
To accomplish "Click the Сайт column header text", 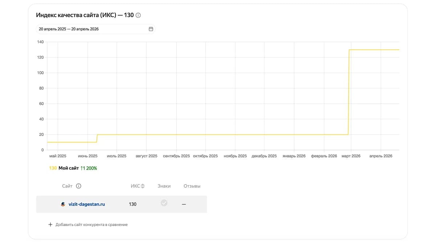I will pos(67,186).
